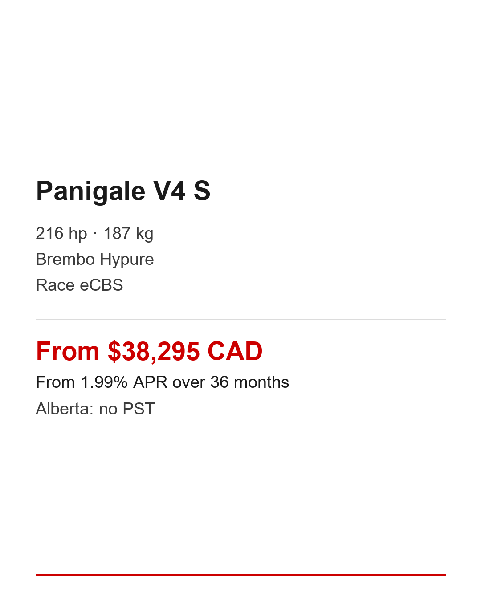Click the word Alberta

64,409
